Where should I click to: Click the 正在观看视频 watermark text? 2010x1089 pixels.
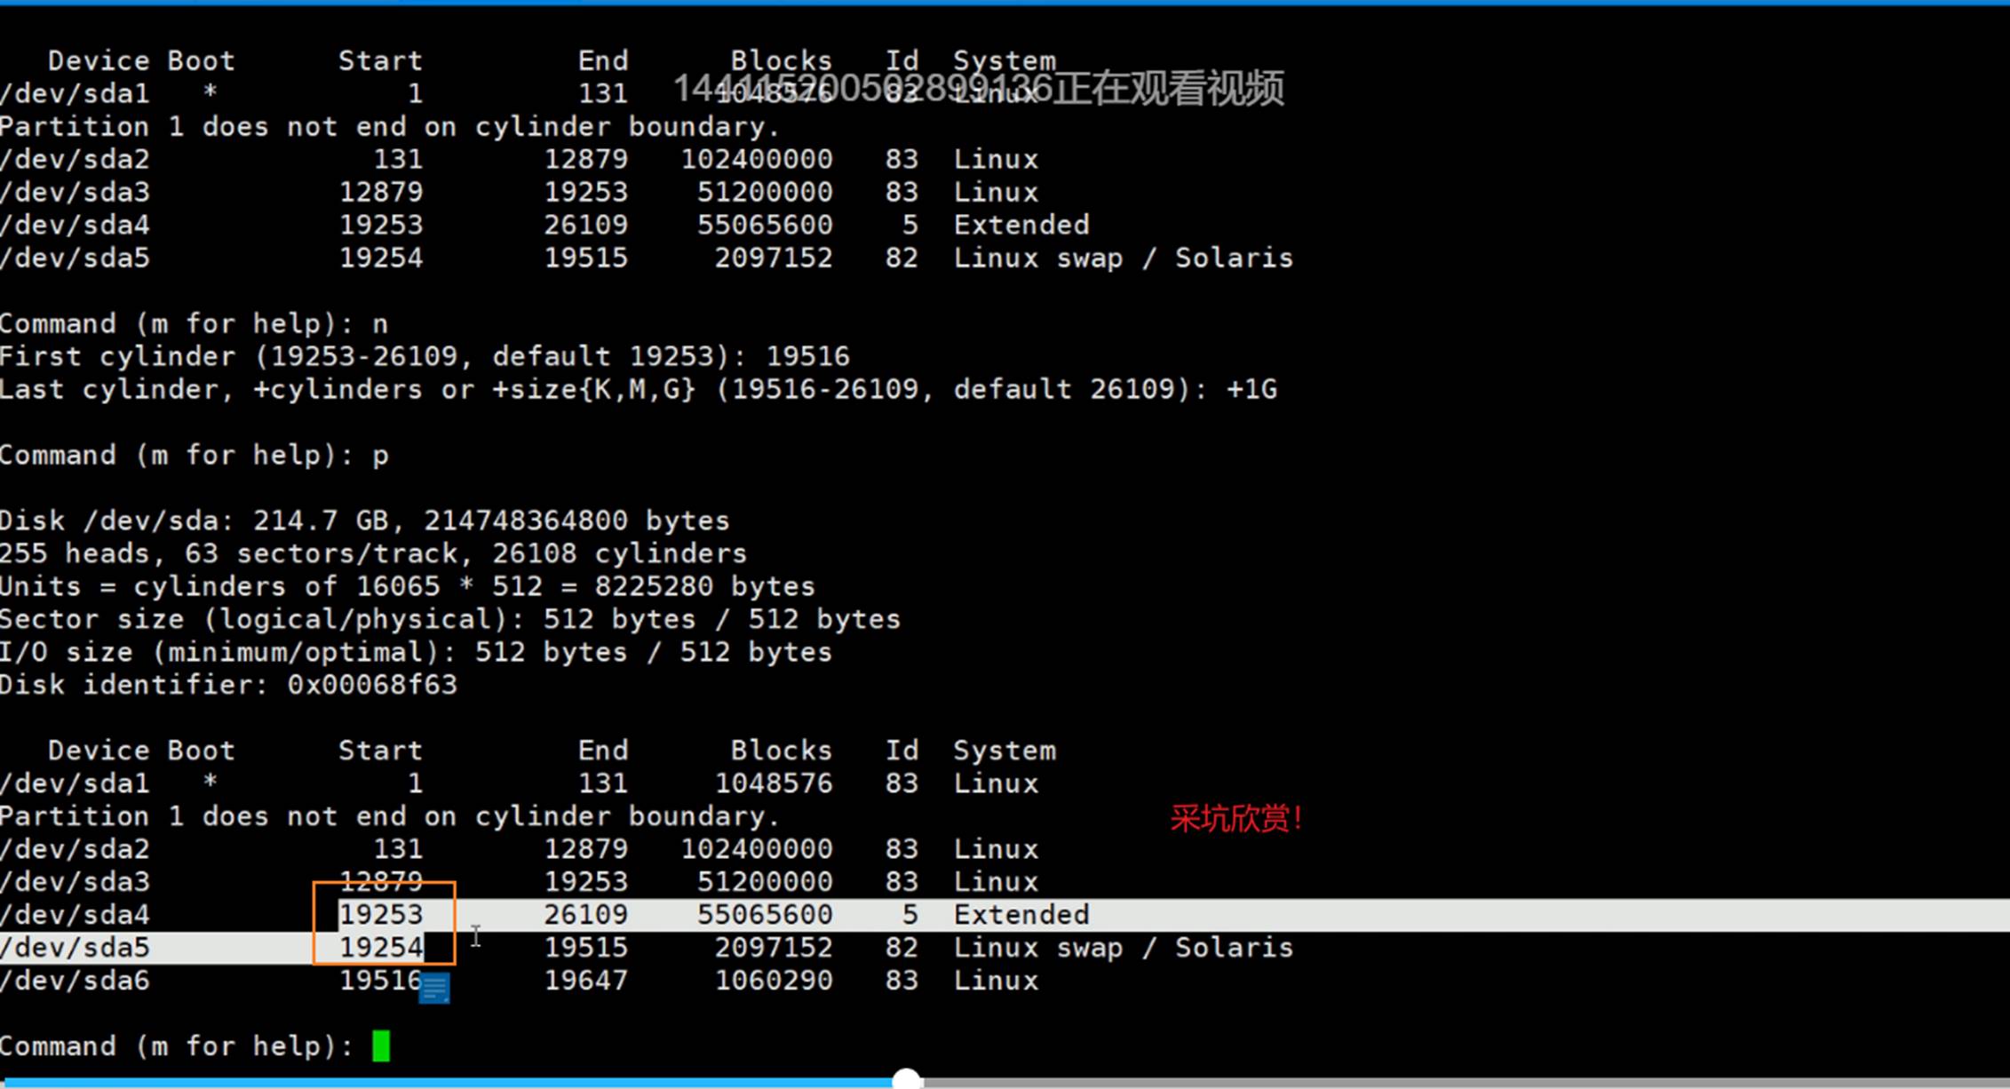[x=1168, y=88]
